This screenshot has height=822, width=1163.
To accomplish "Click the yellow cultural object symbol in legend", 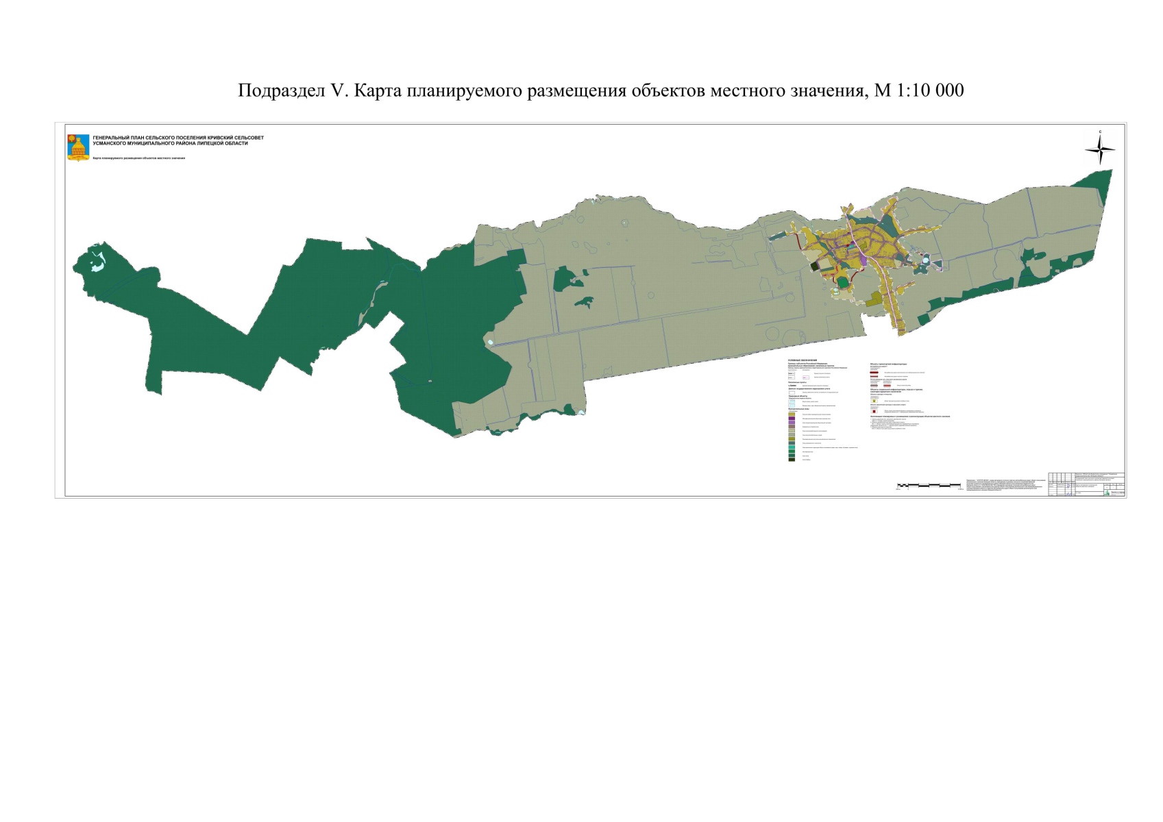I will click(x=874, y=401).
